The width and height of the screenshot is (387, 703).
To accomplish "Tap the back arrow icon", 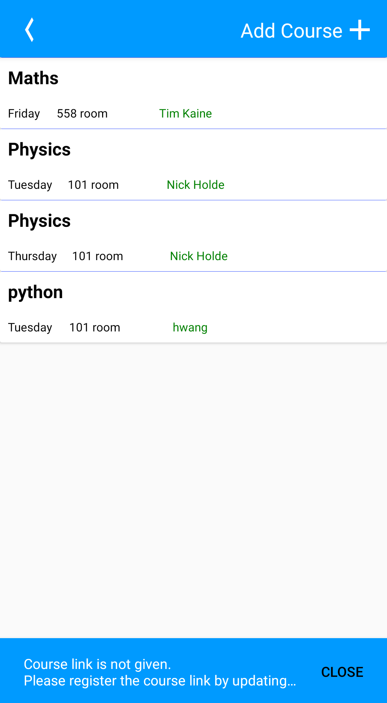I will coord(29,30).
